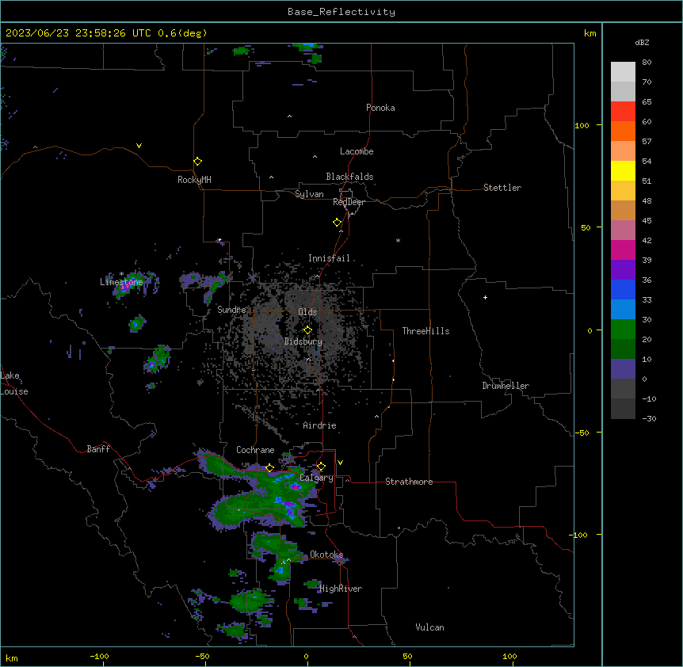Click the yellow diamond marker above RockyMH
Screen dimensions: 683x667
197,162
